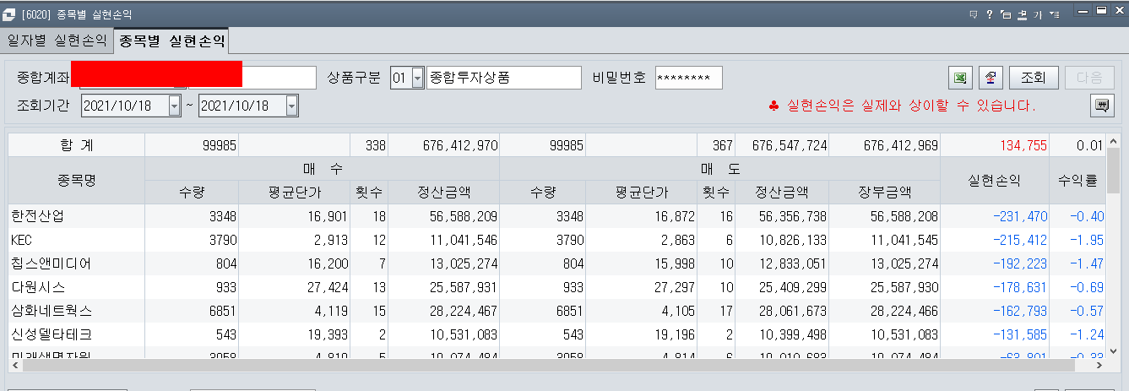Open the list menu icon in title bar
Viewport: 1129px width, 391px height.
[x=1054, y=14]
